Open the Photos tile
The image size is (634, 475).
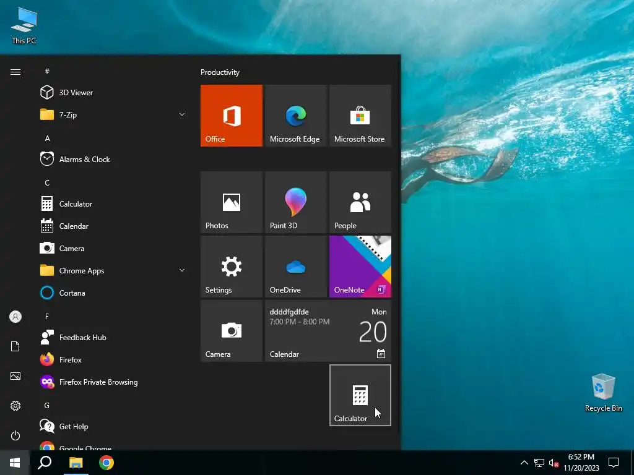(232, 202)
